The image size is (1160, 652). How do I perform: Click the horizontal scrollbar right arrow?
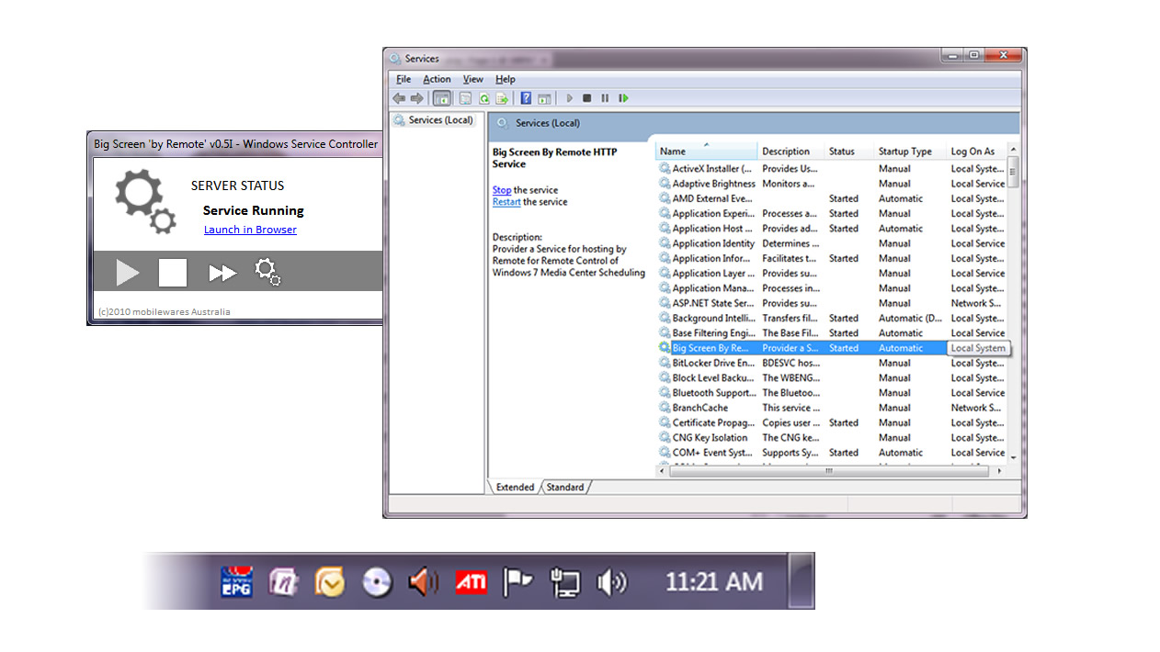tap(1000, 471)
